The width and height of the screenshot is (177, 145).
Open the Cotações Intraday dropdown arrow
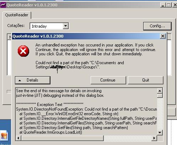pyautogui.click(x=65, y=26)
